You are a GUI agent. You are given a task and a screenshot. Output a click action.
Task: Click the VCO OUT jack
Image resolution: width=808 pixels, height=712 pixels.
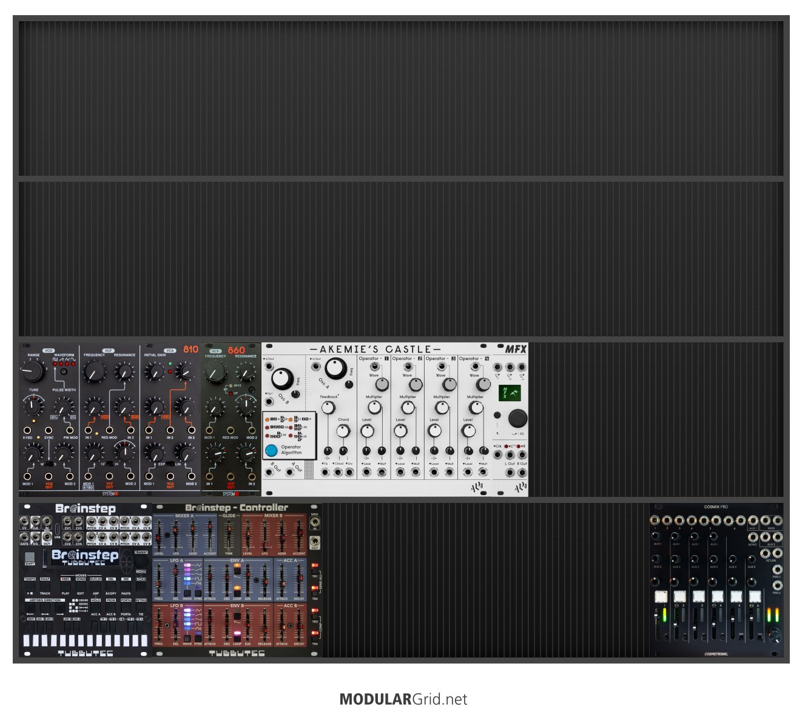coord(49,477)
